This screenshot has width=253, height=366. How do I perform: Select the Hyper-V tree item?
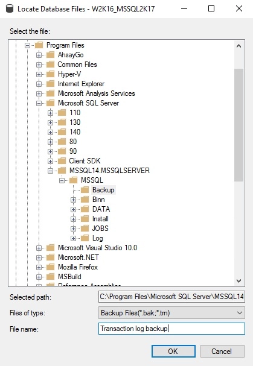pyautogui.click(x=69, y=74)
